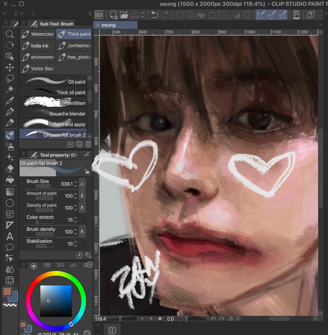The width and height of the screenshot is (328, 335).
Task: Open Tool property panel menu
Action: click(x=24, y=154)
